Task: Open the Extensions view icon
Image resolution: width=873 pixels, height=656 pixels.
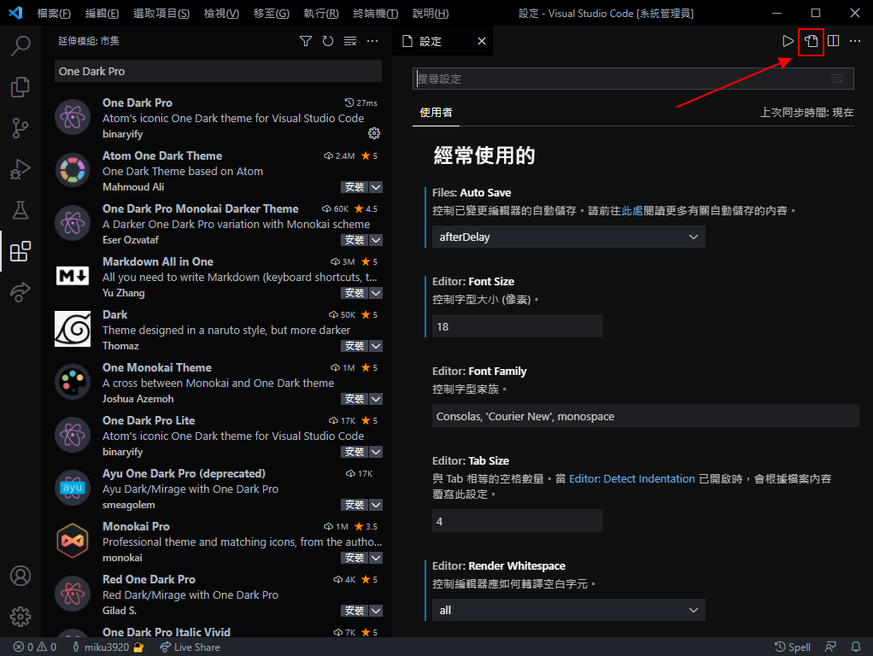Action: (21, 251)
